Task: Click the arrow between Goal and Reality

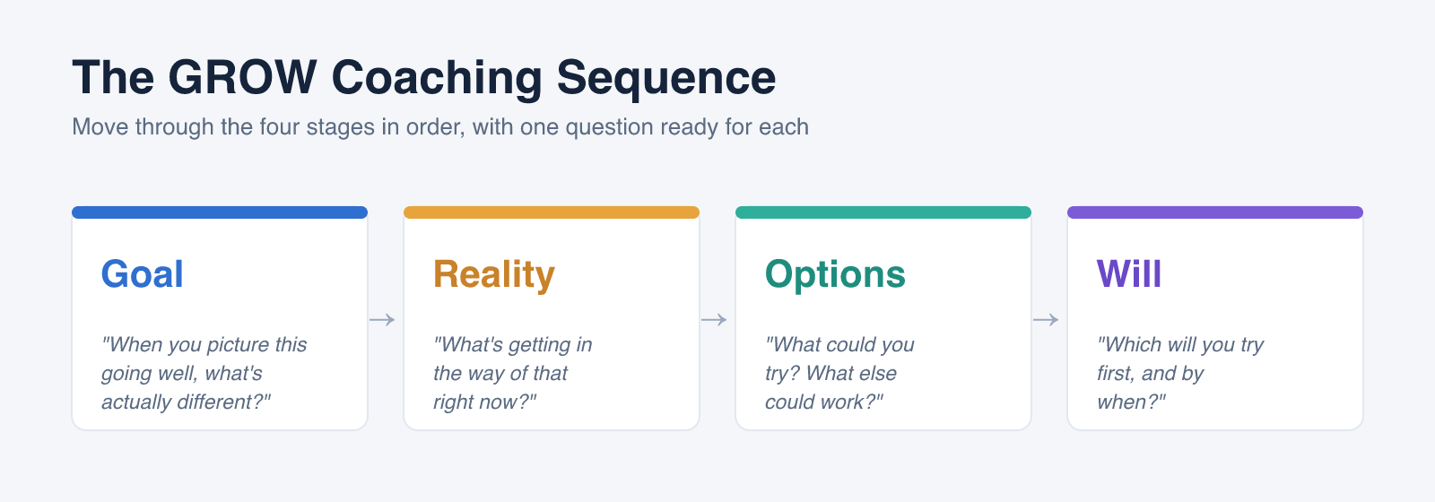Action: pos(382,320)
